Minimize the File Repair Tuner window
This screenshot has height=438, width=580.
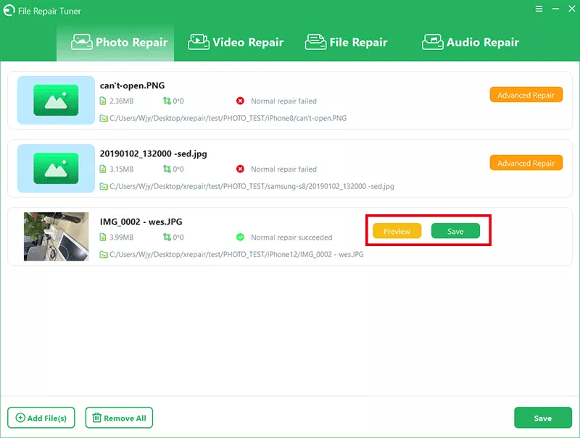(555, 9)
